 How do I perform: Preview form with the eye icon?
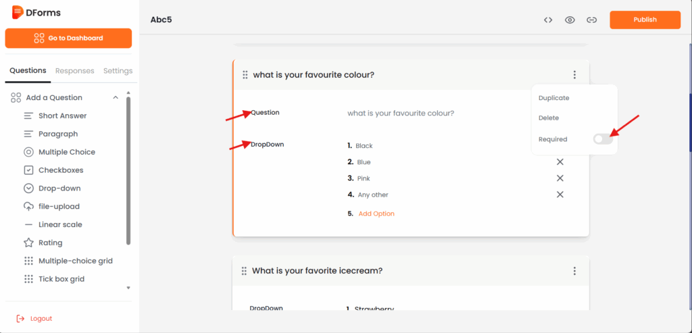tap(570, 20)
